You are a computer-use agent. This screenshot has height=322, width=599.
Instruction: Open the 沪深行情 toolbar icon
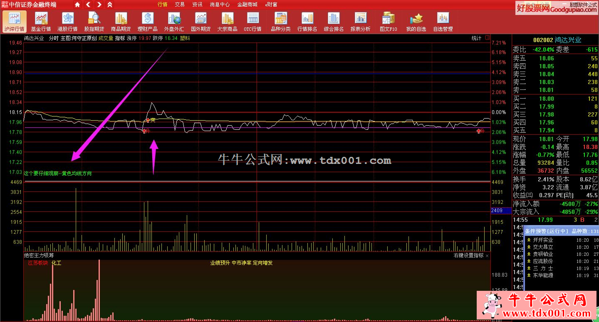15,22
